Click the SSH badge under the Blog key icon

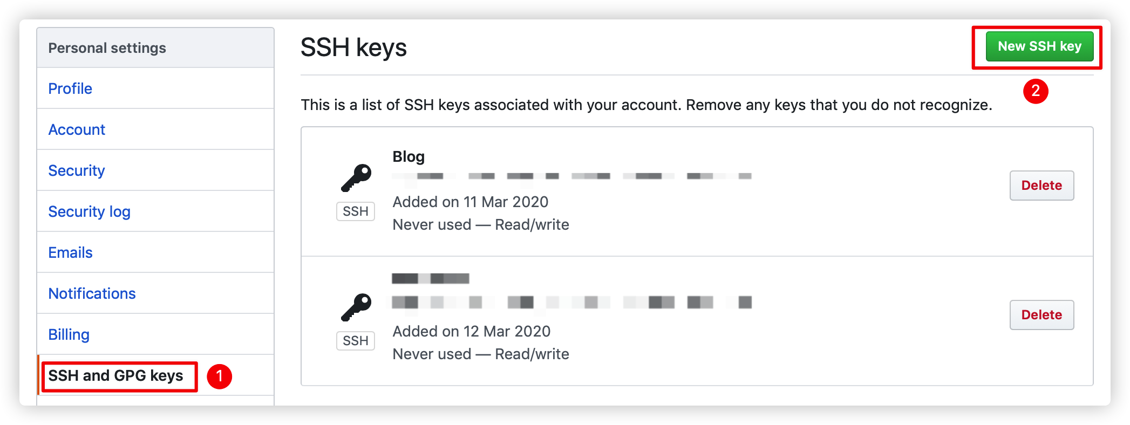pyautogui.click(x=356, y=211)
